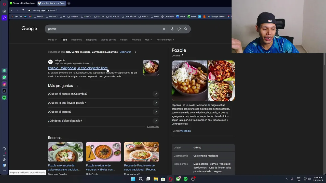The height and width of the screenshot is (183, 326).
Task: Open CHAT GPT bookmark
Action: coord(168,17)
